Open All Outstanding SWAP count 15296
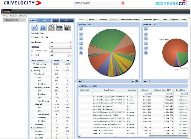This screenshot has height=139, width=191. pos(56,64)
